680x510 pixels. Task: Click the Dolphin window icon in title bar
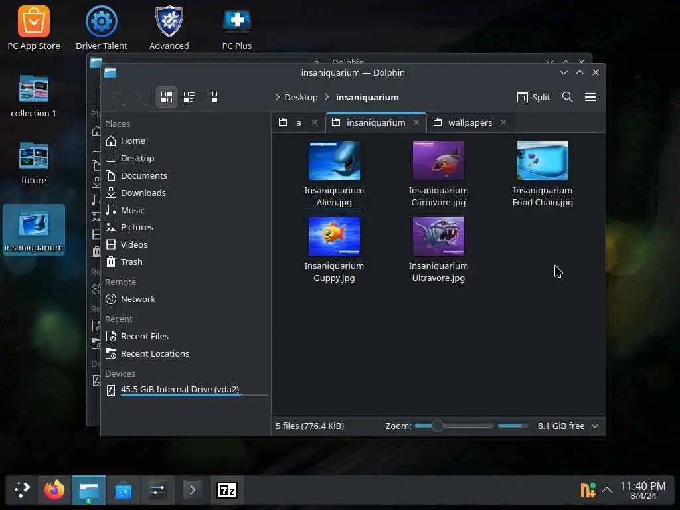pyautogui.click(x=111, y=73)
